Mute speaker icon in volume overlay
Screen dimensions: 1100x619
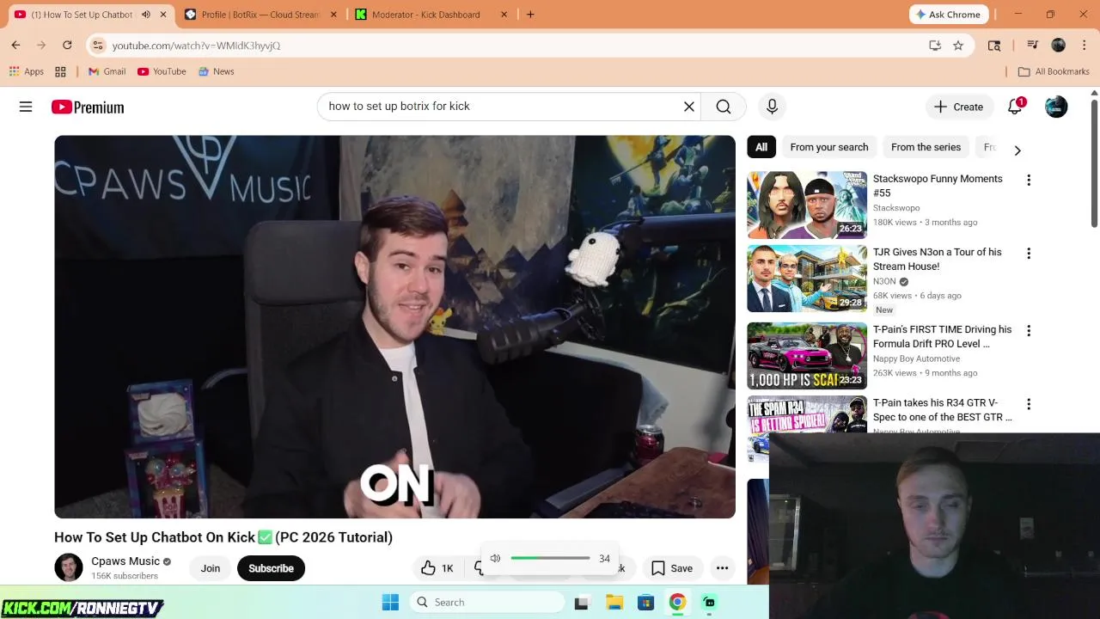495,559
